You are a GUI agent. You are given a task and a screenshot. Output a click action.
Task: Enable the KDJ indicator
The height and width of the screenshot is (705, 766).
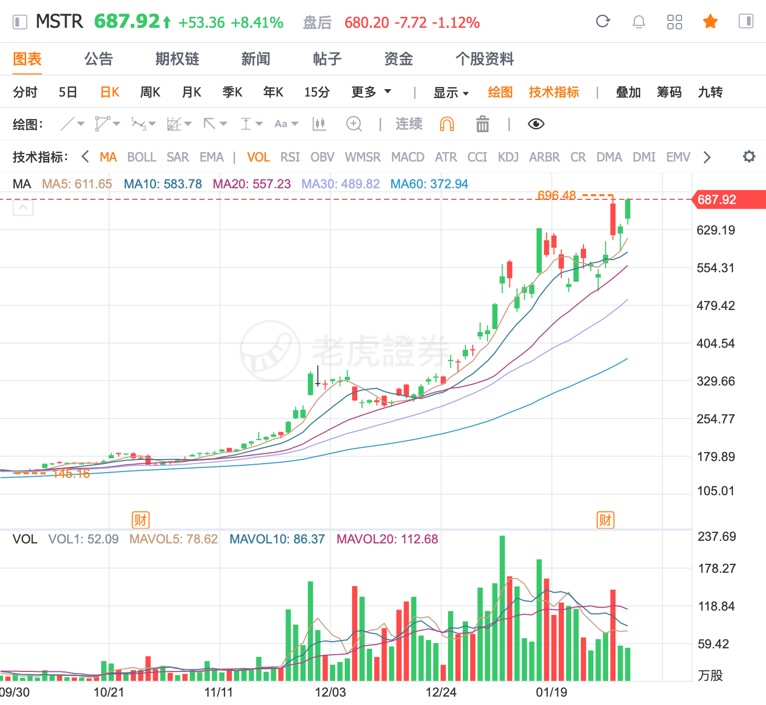pos(508,157)
